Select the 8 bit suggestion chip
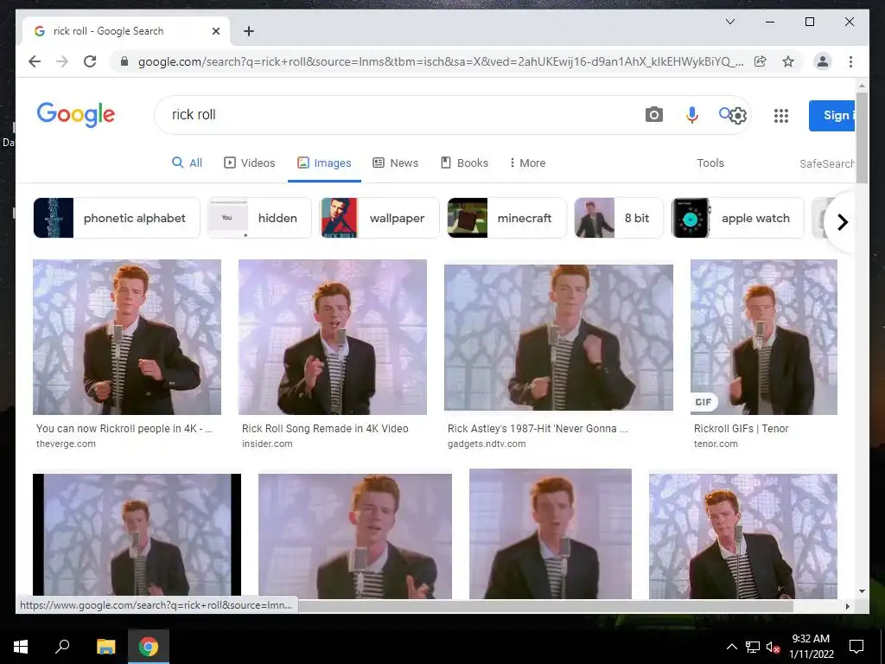885x664 pixels. coord(619,218)
